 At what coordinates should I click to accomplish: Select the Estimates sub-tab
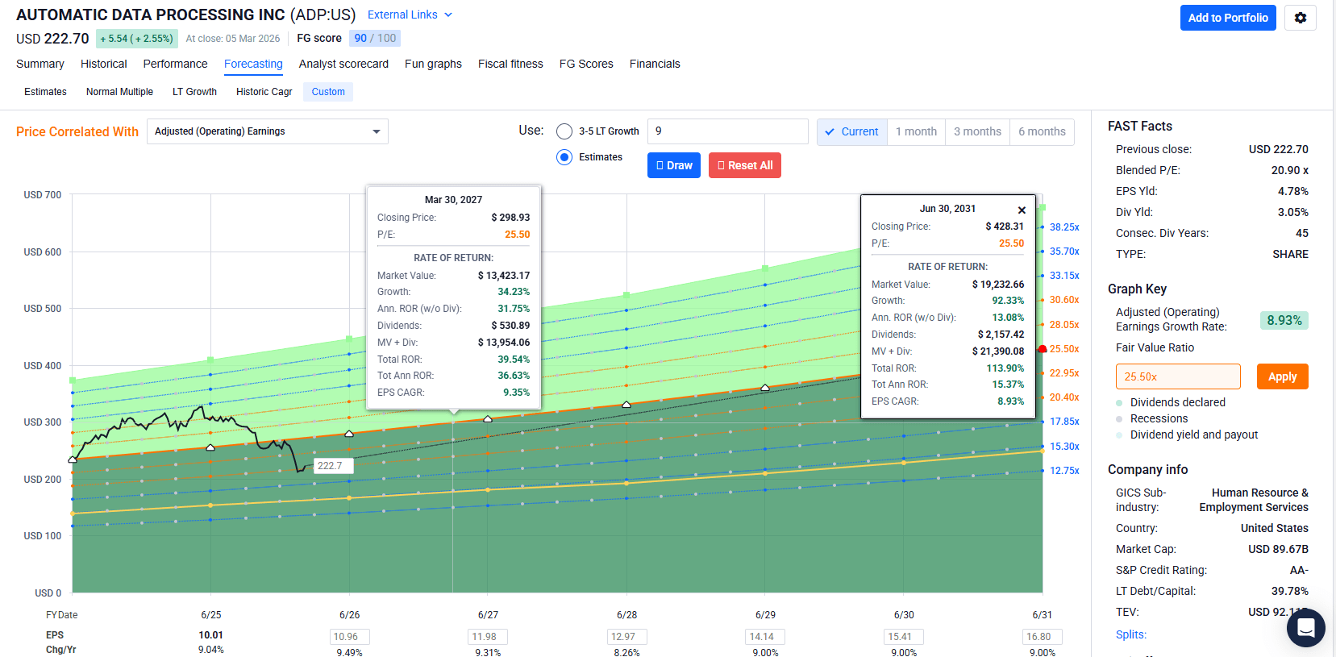click(45, 92)
